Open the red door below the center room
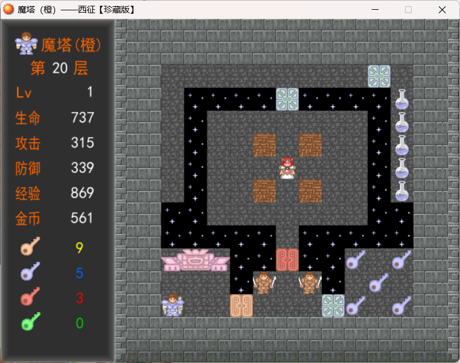This screenshot has width=460, height=363. point(287,260)
